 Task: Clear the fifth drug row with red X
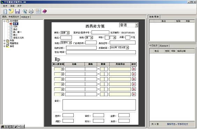pos(134,89)
